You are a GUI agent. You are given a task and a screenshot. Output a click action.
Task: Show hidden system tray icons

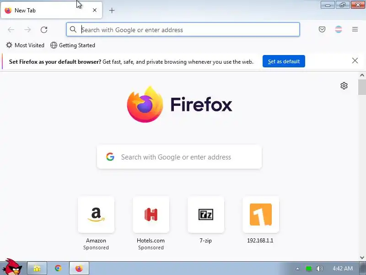[297, 269]
